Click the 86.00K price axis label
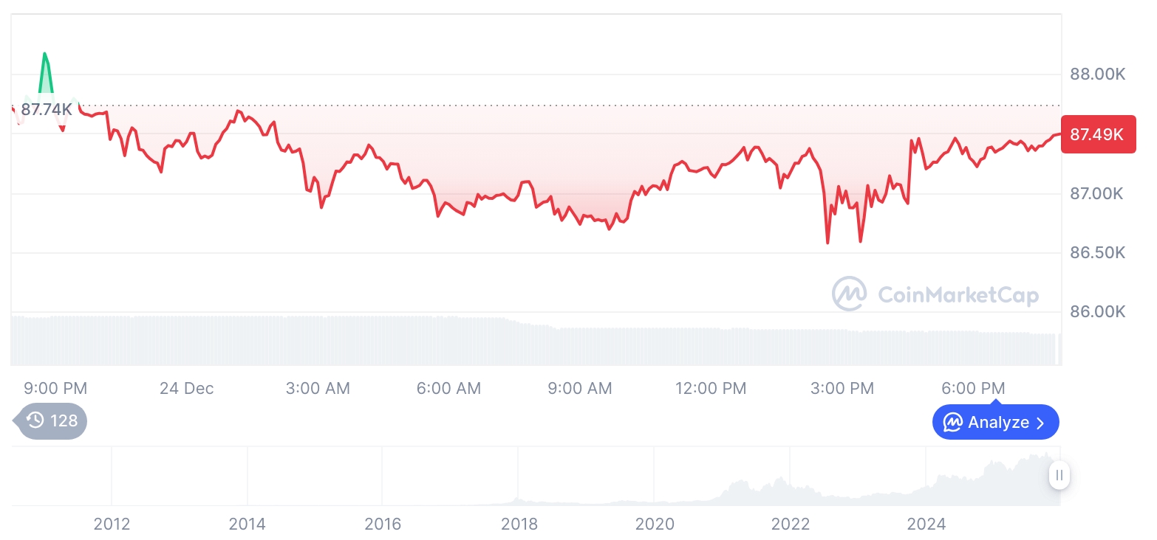1157x540 pixels. pyautogui.click(x=1097, y=312)
